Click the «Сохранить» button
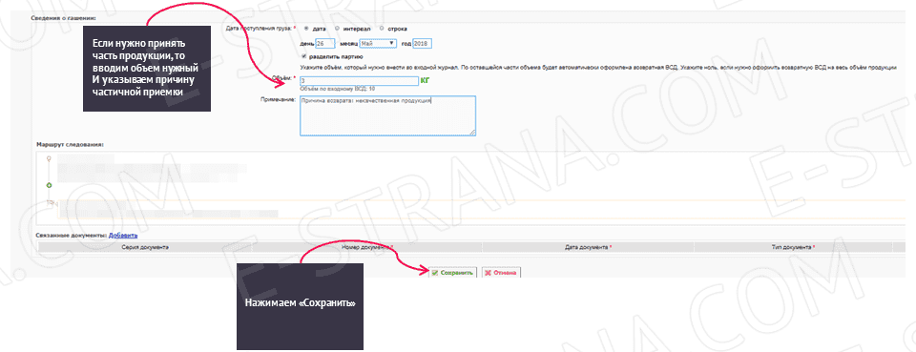Screen dimensions: 916x352 point(452,273)
